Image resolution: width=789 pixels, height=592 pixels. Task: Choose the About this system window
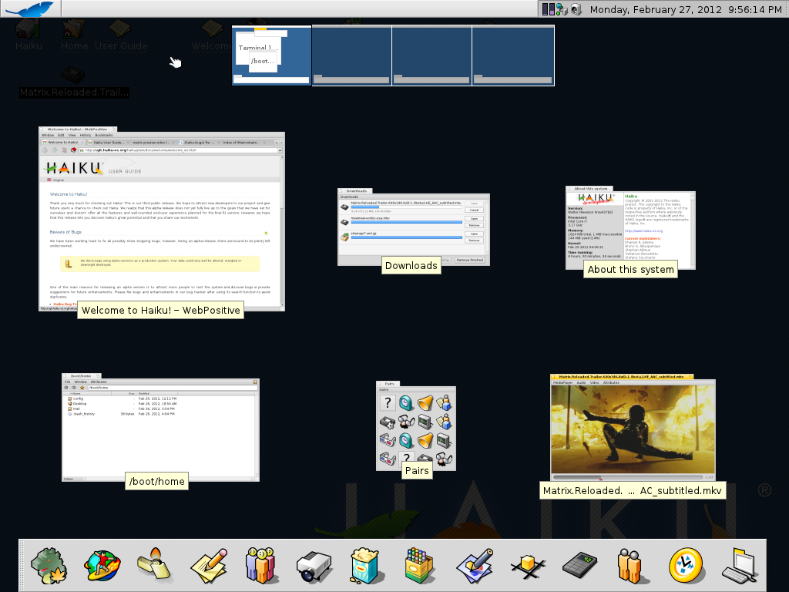tap(630, 229)
